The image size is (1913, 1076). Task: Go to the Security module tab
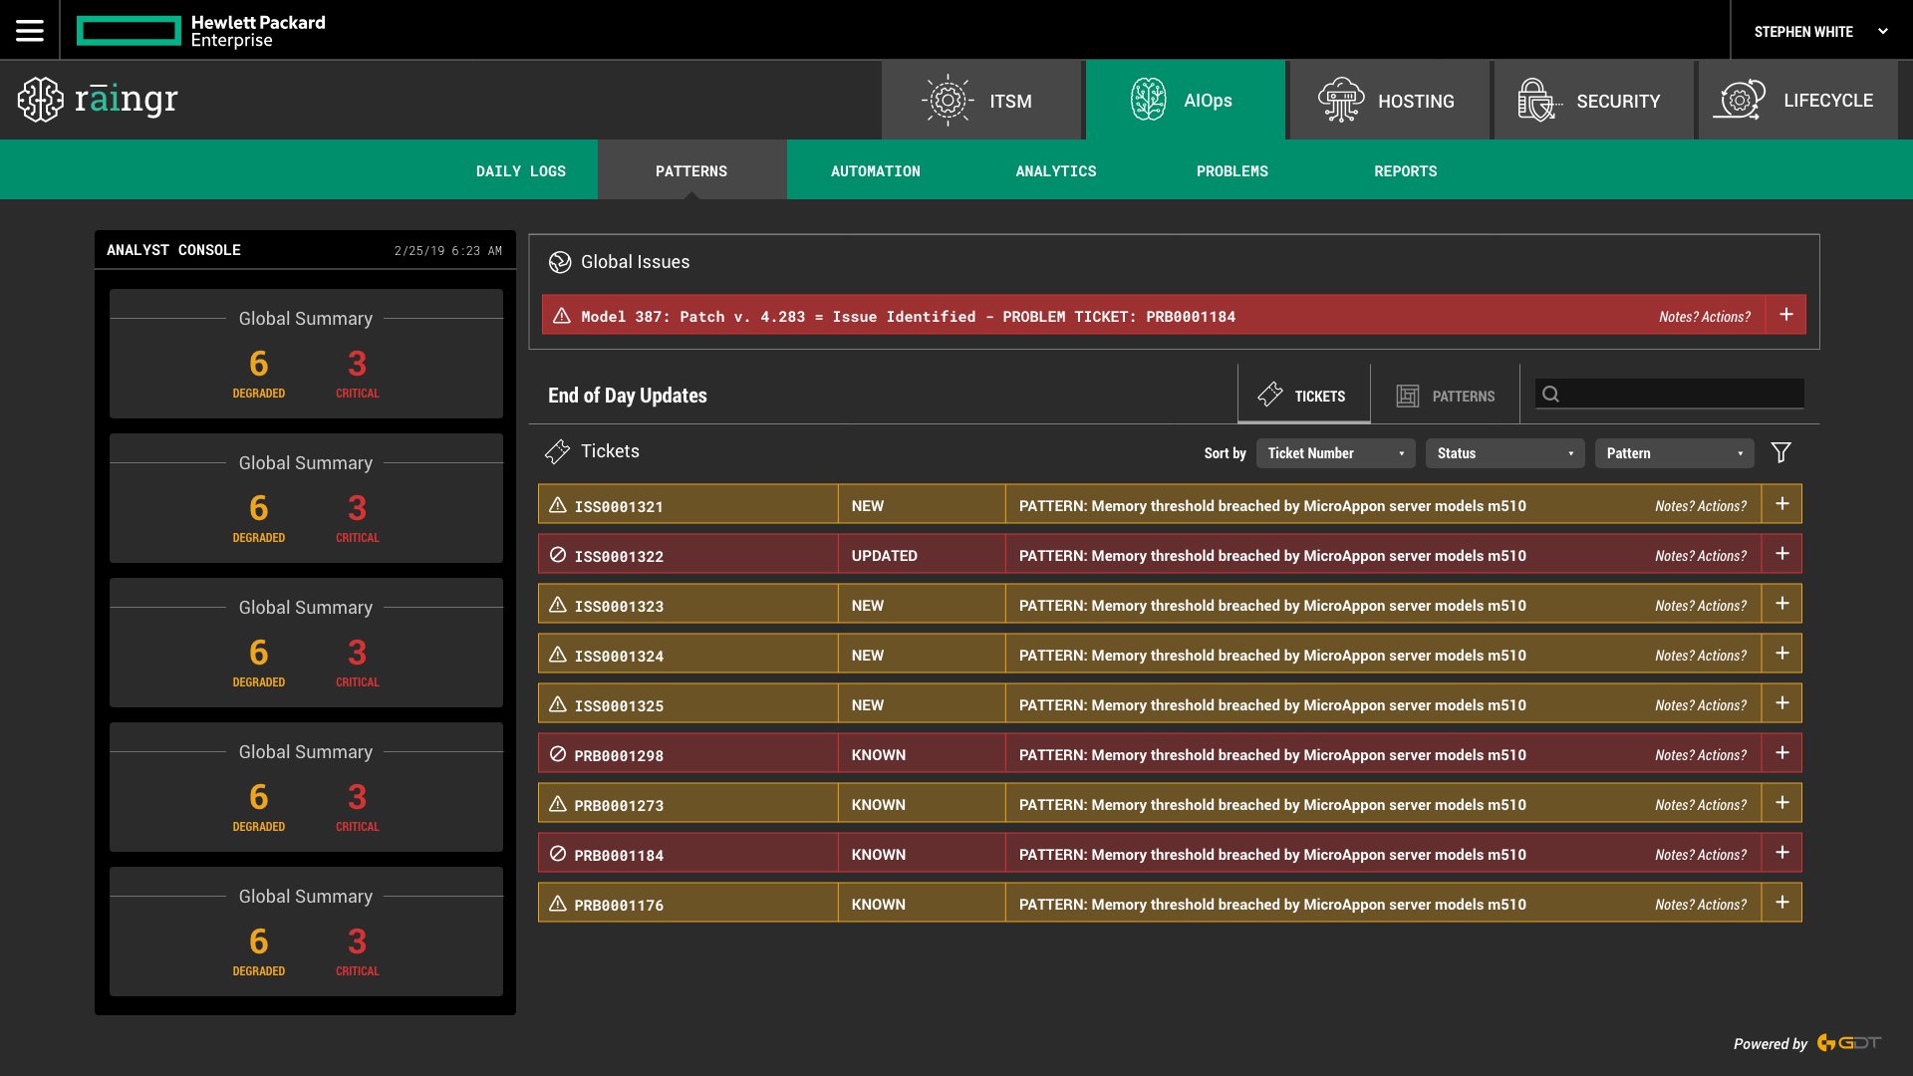[1592, 101]
